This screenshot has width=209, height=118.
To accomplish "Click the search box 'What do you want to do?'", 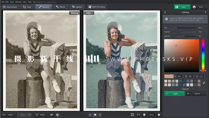I will (x=46, y=2).
